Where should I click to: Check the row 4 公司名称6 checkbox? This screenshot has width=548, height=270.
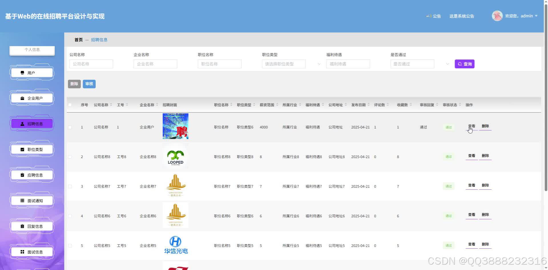click(70, 216)
